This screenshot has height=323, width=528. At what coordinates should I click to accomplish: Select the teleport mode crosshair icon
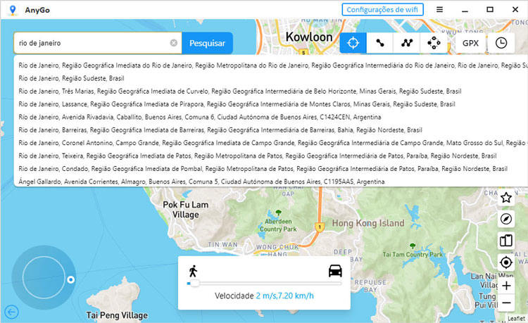click(353, 43)
